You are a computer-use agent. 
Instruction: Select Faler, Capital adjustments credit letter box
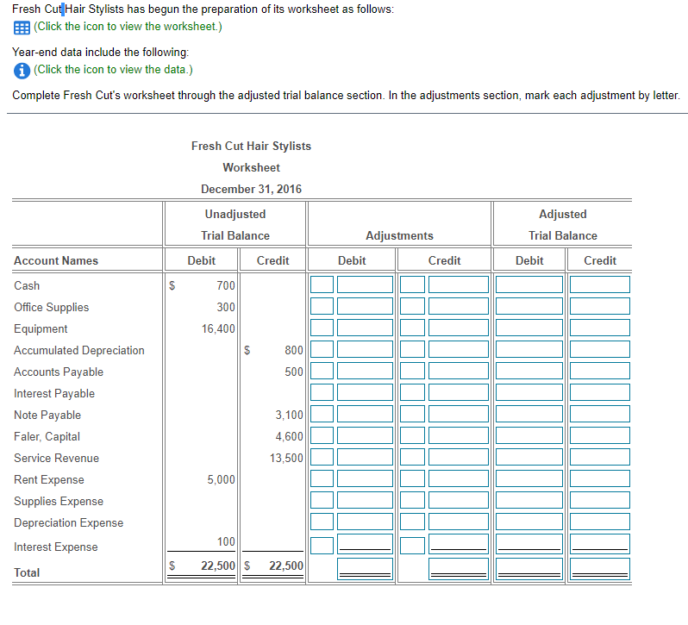coord(412,434)
